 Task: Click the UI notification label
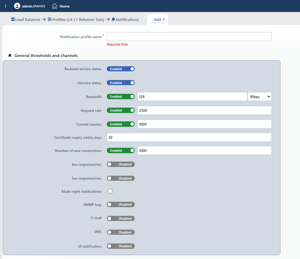point(90,246)
